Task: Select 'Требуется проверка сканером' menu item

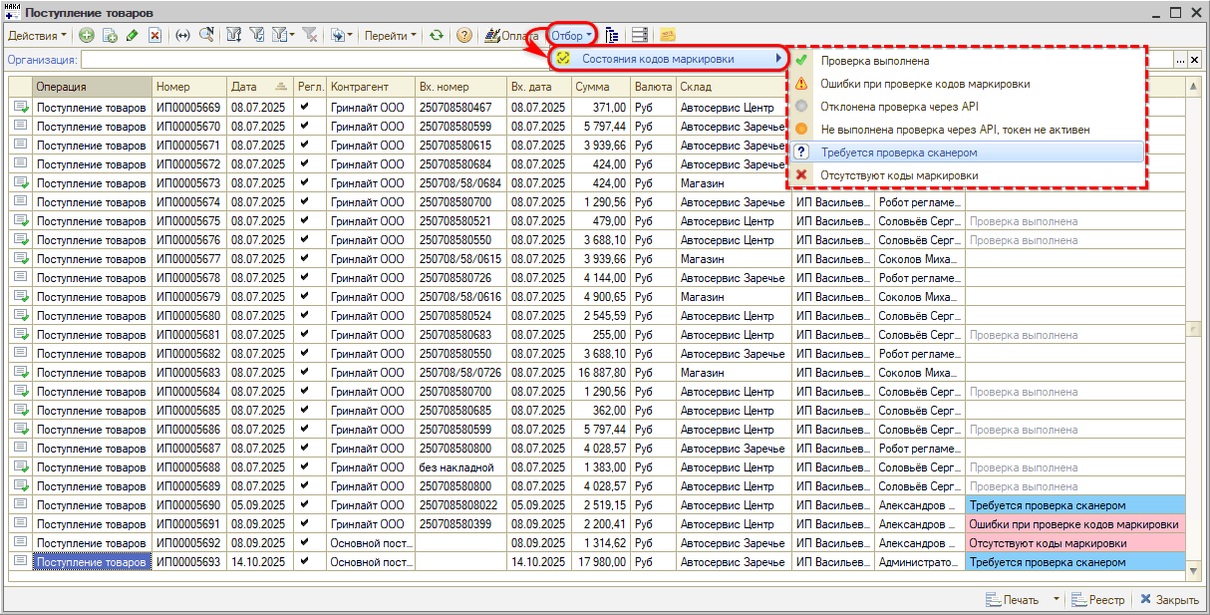Action: (898, 153)
